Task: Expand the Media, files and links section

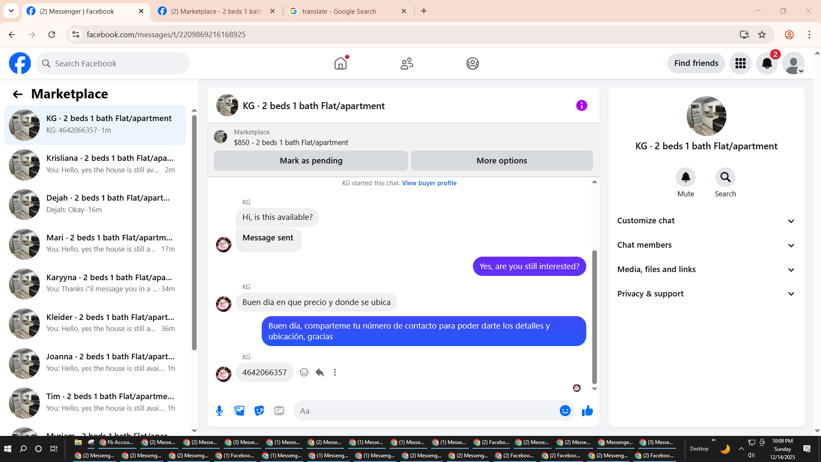Action: click(706, 269)
